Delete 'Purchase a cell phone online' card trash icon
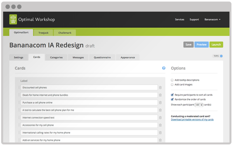 click(160, 103)
